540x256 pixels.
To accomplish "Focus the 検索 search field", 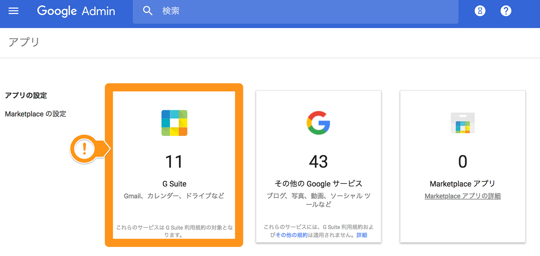I will pyautogui.click(x=295, y=11).
